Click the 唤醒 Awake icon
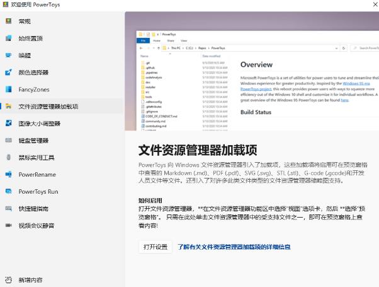The width and height of the screenshot is (379, 287). click(8, 56)
